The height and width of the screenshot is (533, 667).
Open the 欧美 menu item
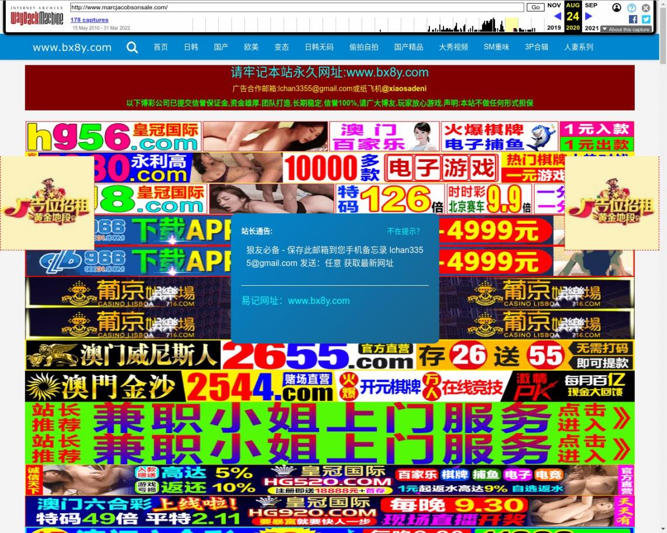[251, 47]
